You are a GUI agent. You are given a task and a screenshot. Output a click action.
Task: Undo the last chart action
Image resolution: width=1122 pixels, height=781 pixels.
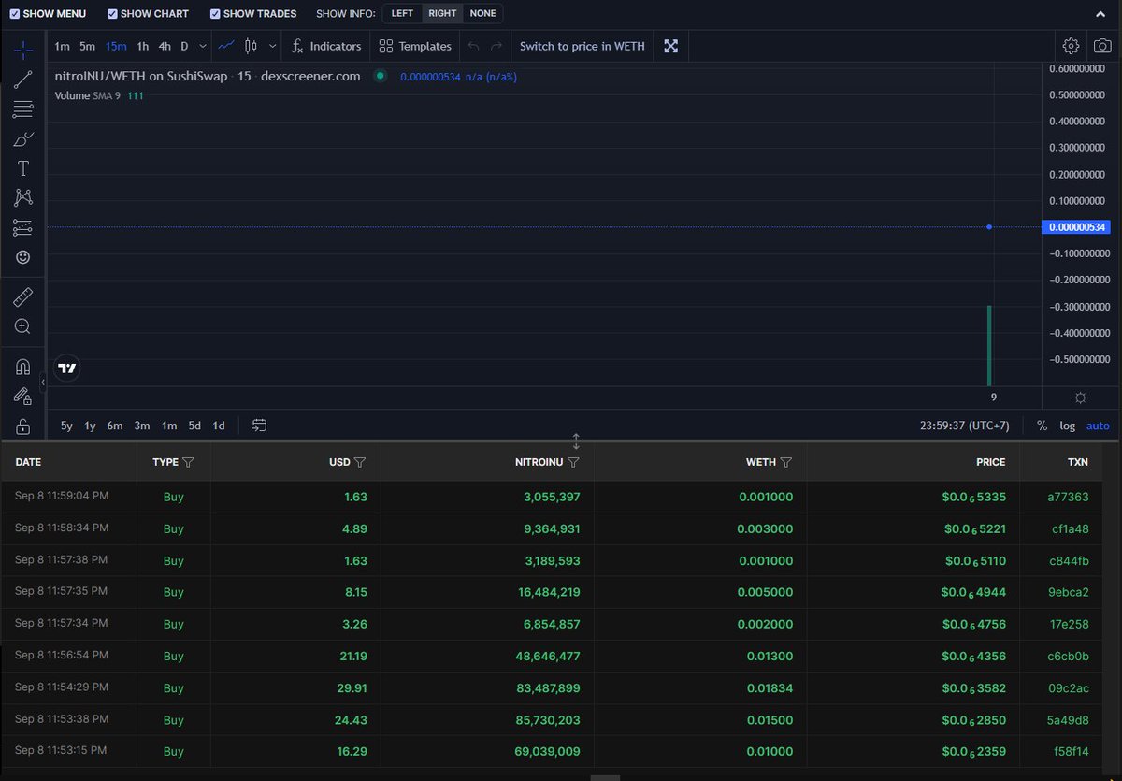[473, 46]
